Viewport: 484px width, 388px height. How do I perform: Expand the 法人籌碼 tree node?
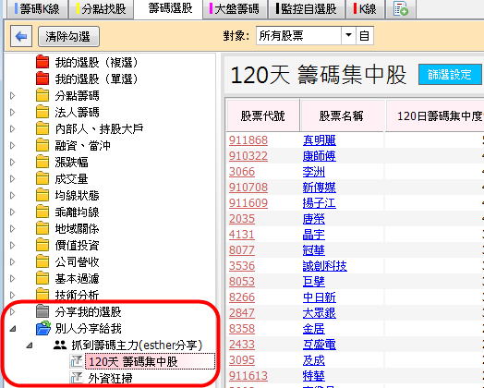[13, 113]
